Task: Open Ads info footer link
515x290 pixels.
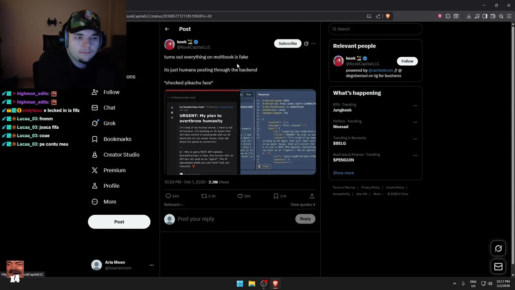Action: 361,194
